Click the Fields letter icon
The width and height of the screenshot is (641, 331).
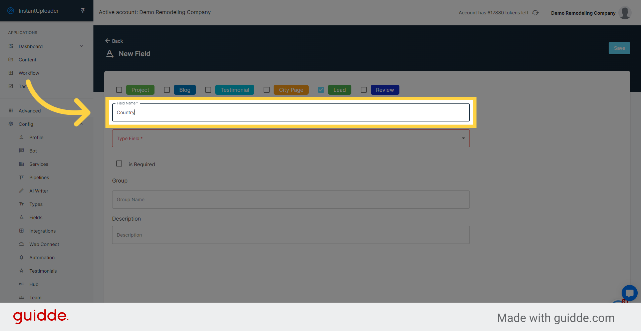click(21, 217)
